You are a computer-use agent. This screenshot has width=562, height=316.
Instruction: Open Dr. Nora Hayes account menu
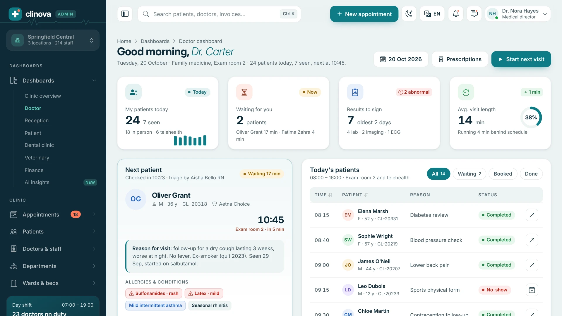[518, 14]
